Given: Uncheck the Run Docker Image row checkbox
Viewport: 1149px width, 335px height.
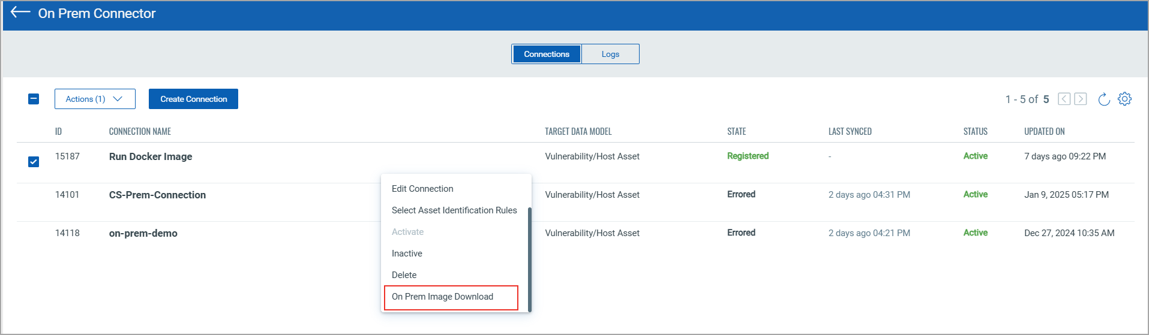Looking at the screenshot, I should (34, 162).
